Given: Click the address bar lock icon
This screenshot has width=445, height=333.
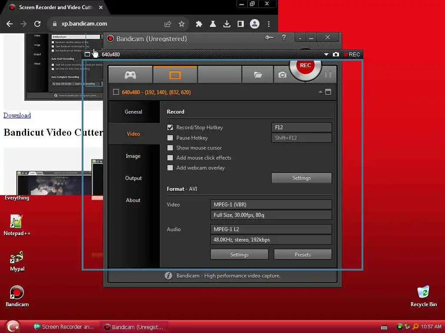Looking at the screenshot, I should click(x=54, y=24).
